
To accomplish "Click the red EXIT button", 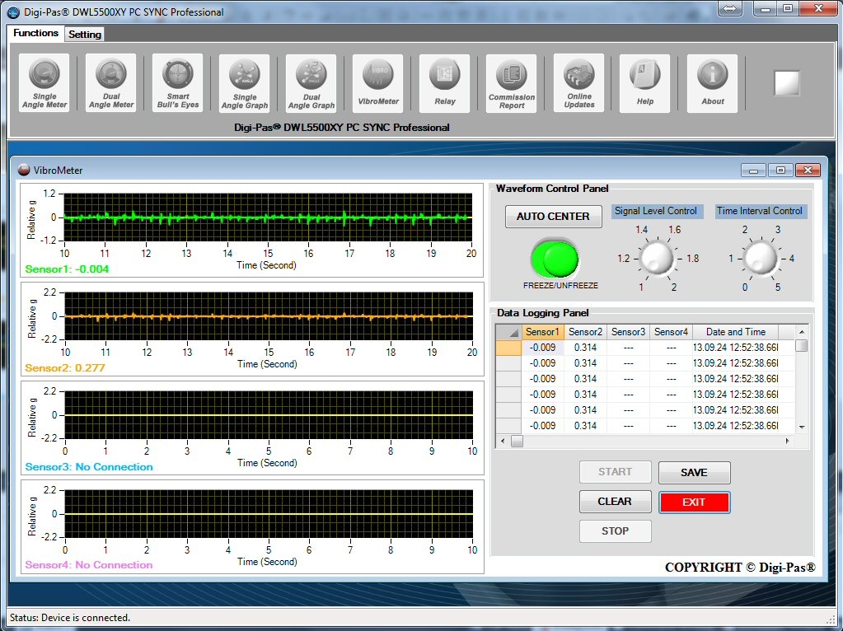I will 694,502.
